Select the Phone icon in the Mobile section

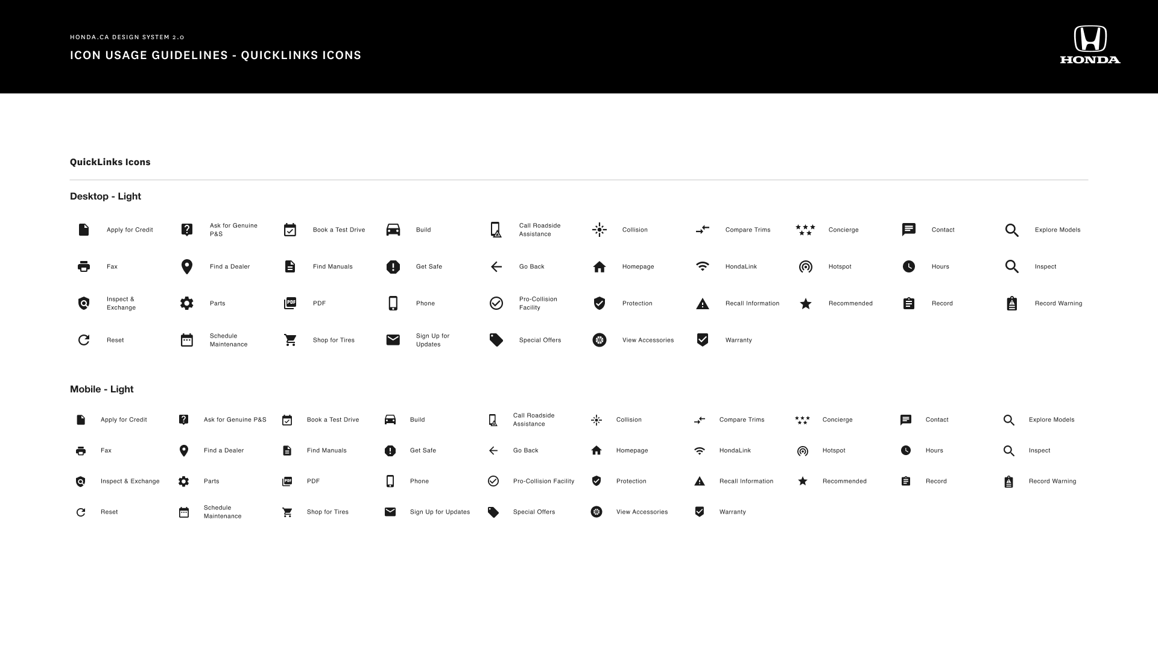tap(390, 481)
